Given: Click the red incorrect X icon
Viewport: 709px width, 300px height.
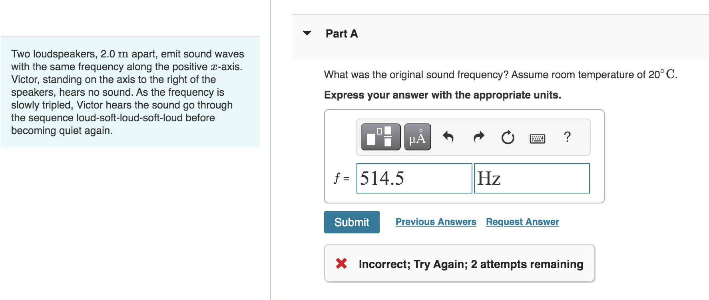Looking at the screenshot, I should pos(343,264).
